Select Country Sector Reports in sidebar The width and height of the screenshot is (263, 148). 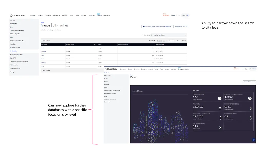17,30
